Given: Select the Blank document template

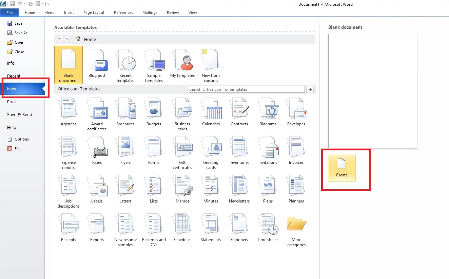Looking at the screenshot, I should (69, 65).
